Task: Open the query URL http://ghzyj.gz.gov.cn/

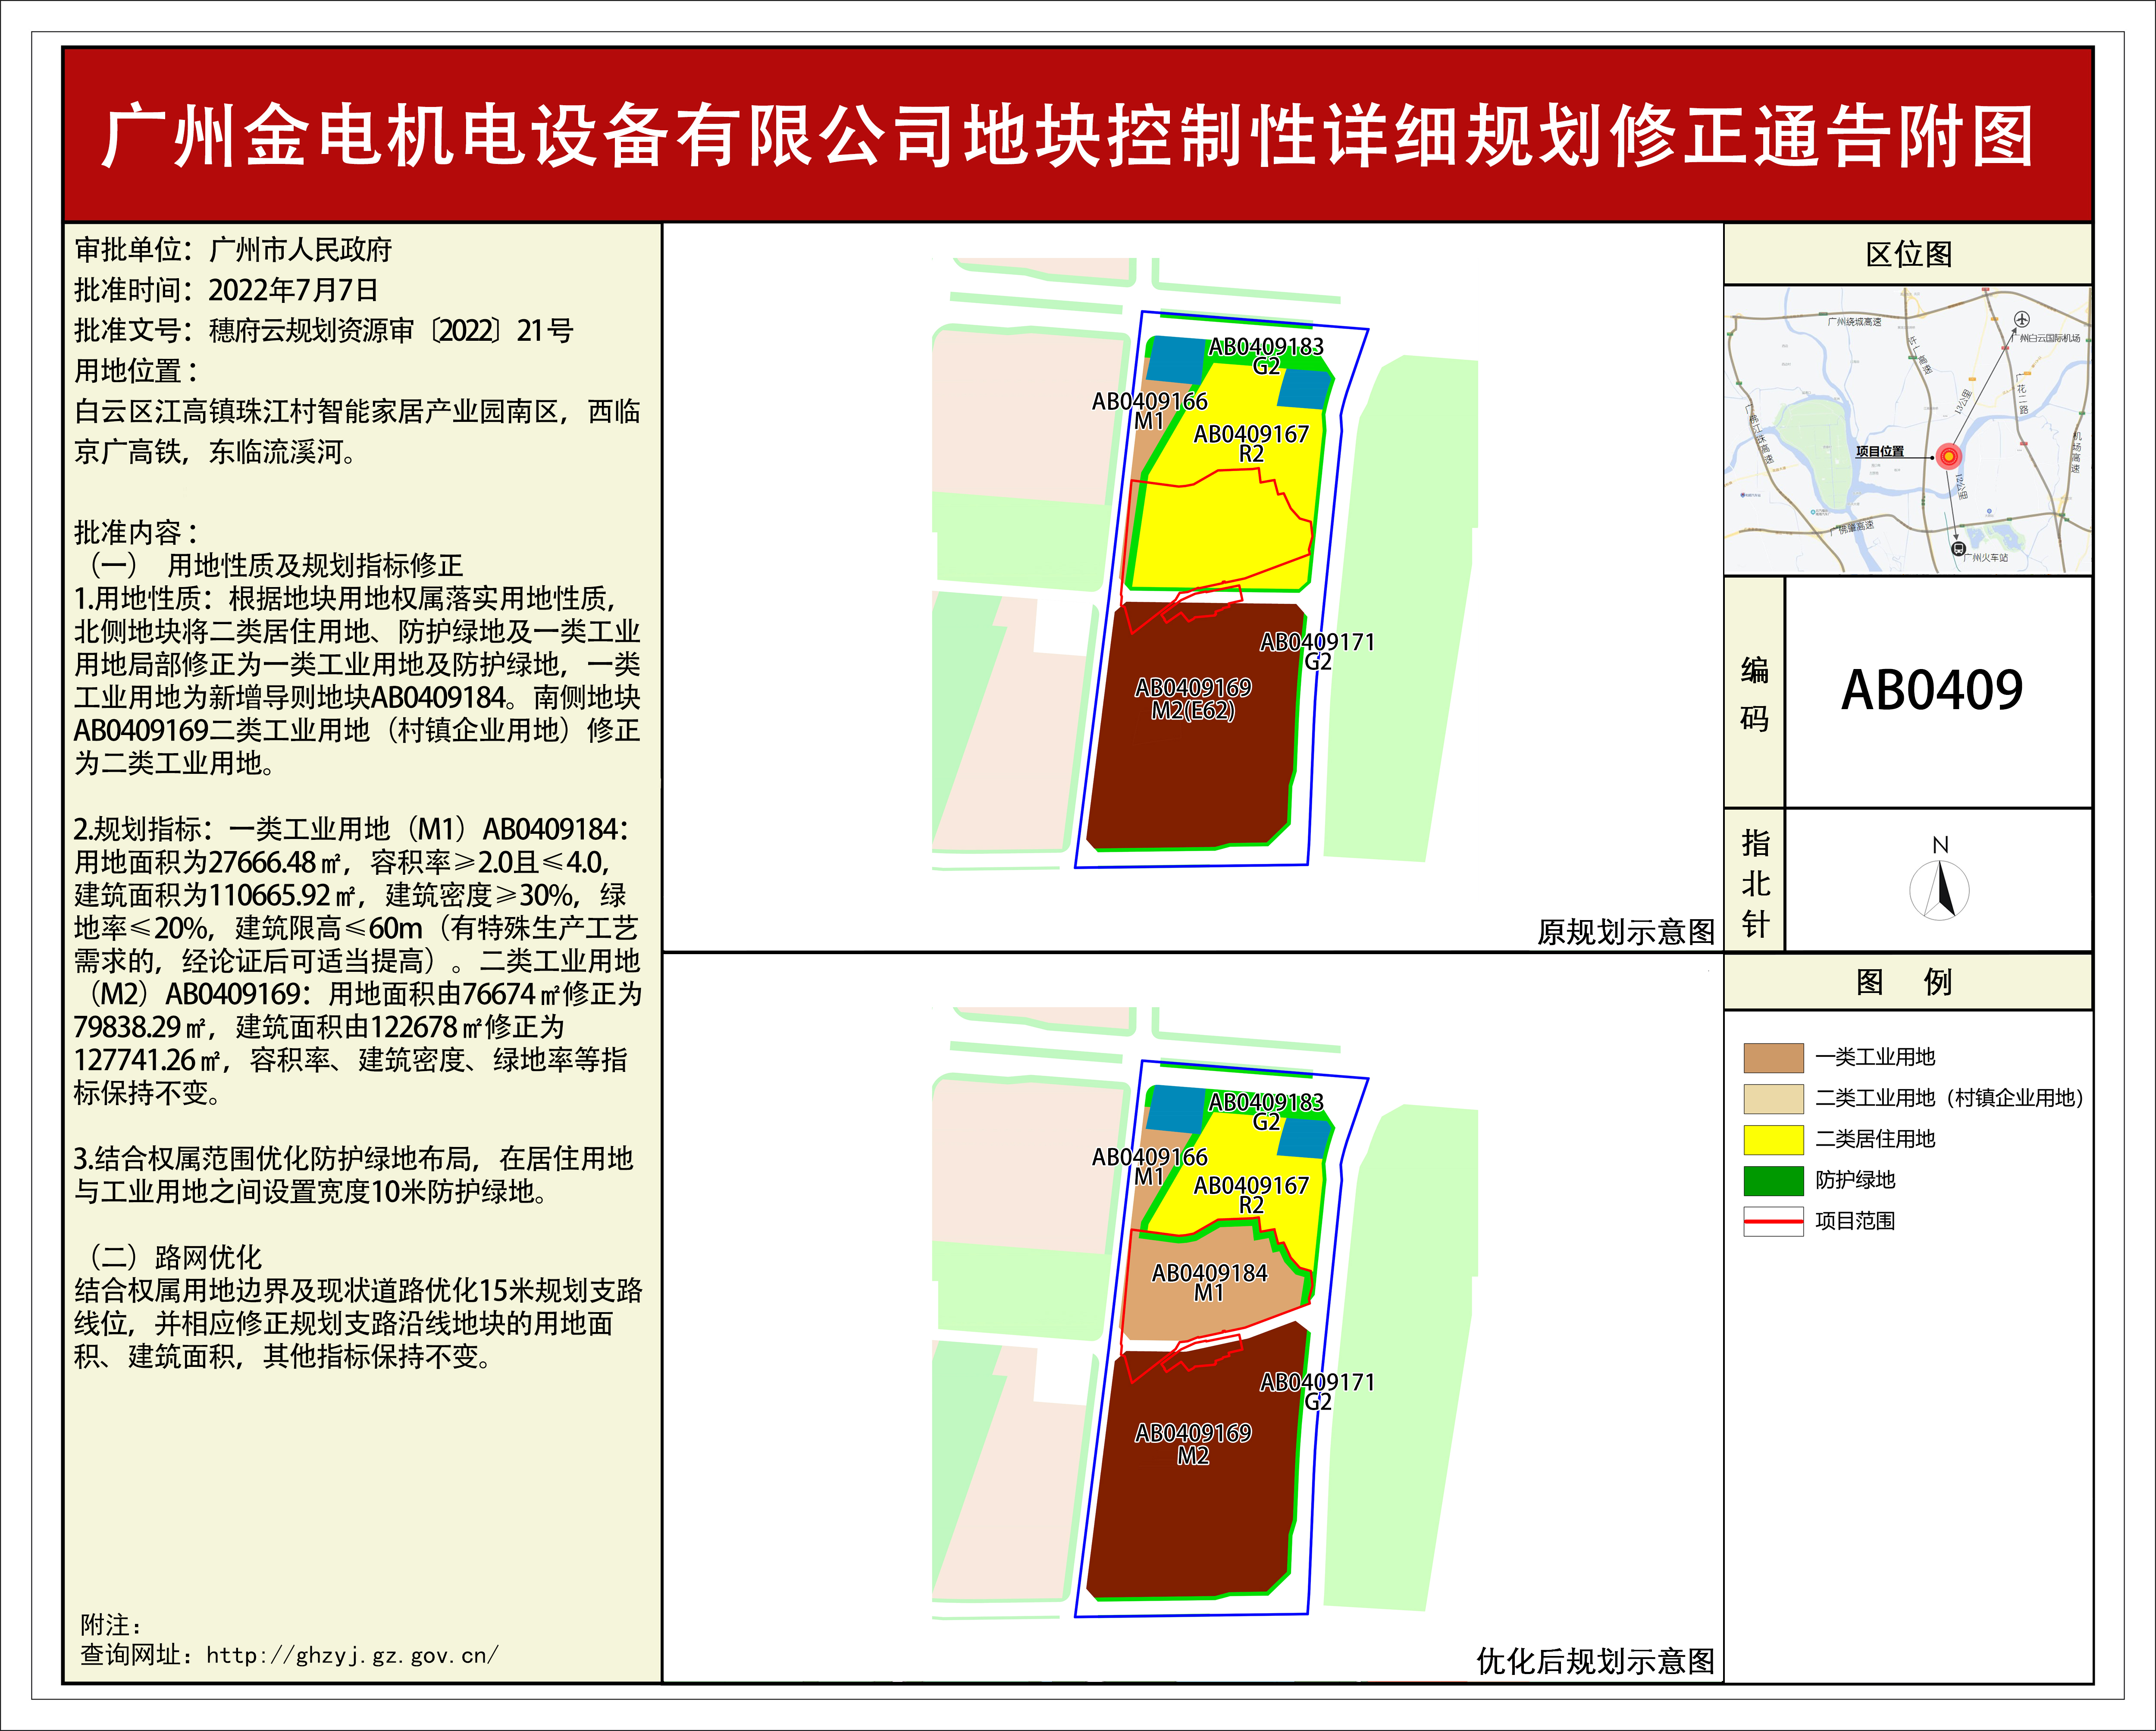Action: [352, 1655]
